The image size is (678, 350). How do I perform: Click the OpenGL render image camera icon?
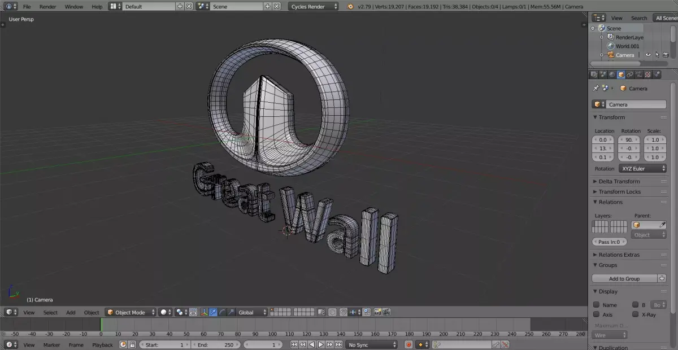377,312
